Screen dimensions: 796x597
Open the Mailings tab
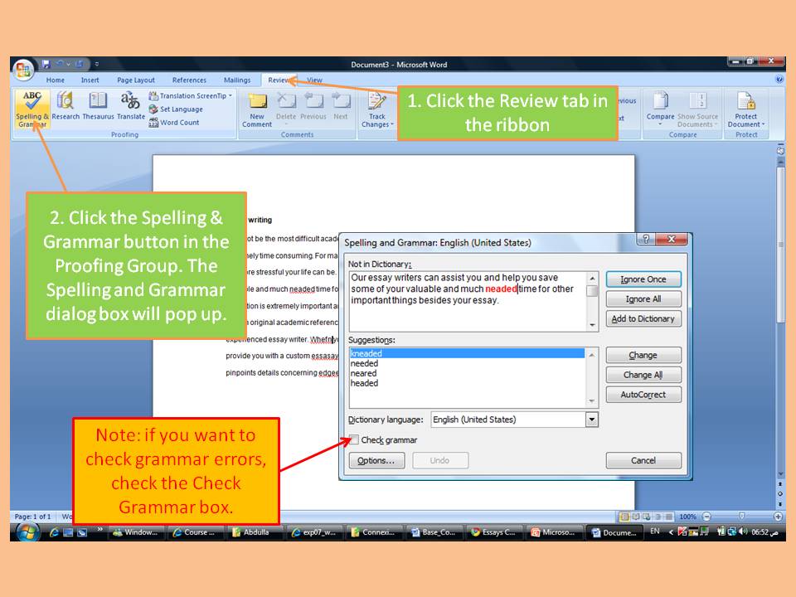237,80
